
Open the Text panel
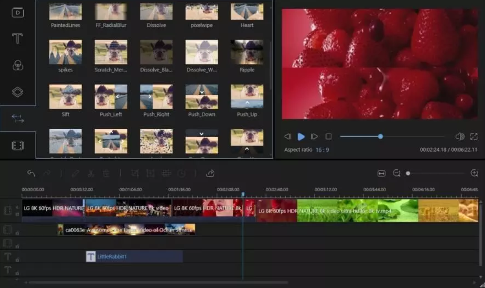pyautogui.click(x=18, y=39)
